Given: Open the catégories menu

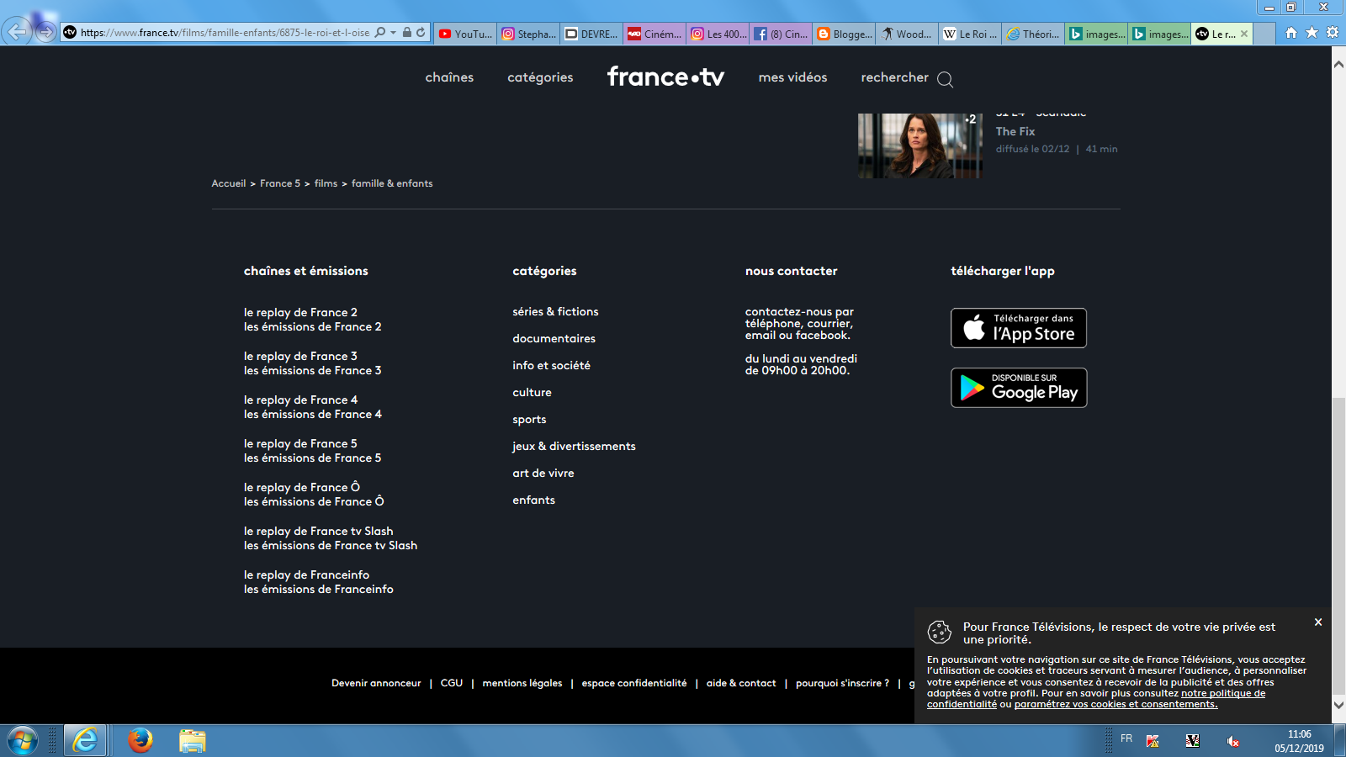Looking at the screenshot, I should pos(540,77).
